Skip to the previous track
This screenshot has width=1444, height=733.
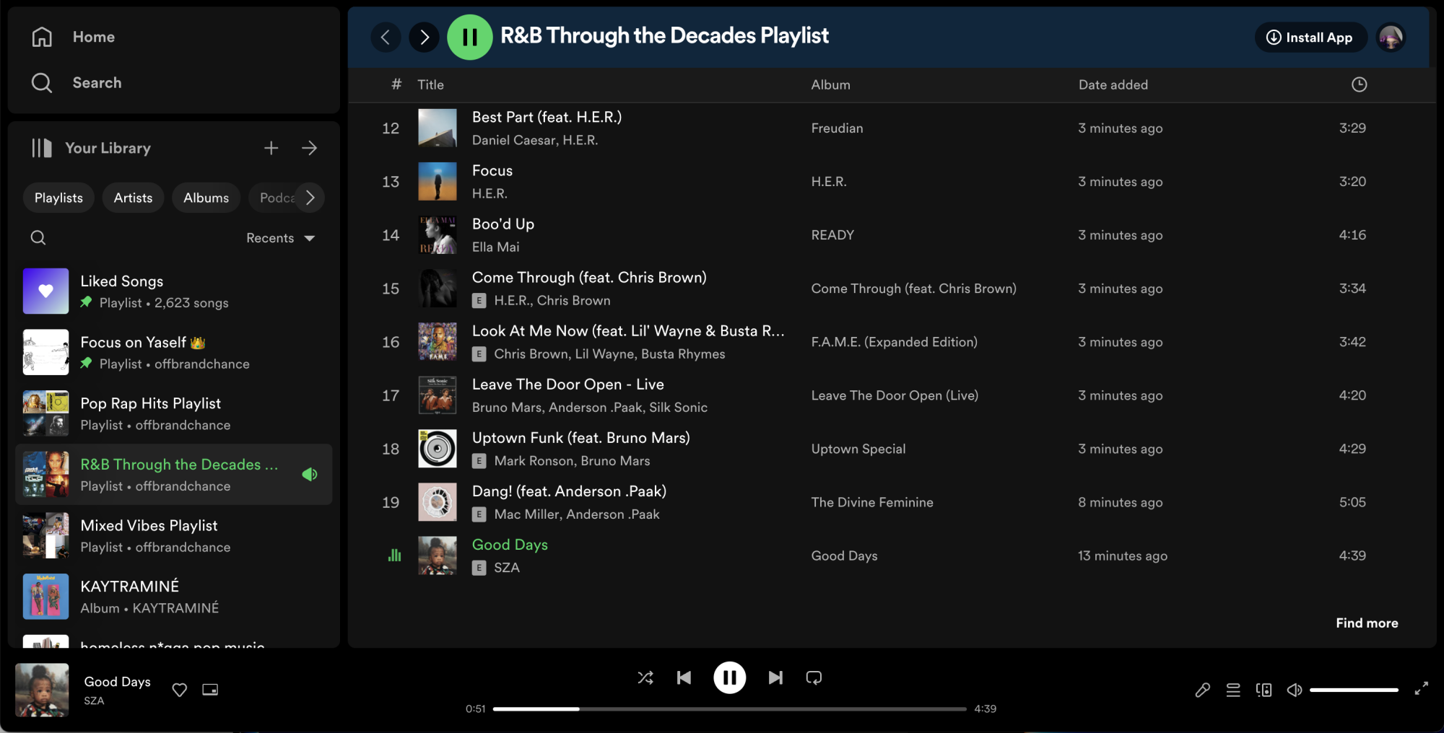point(684,677)
